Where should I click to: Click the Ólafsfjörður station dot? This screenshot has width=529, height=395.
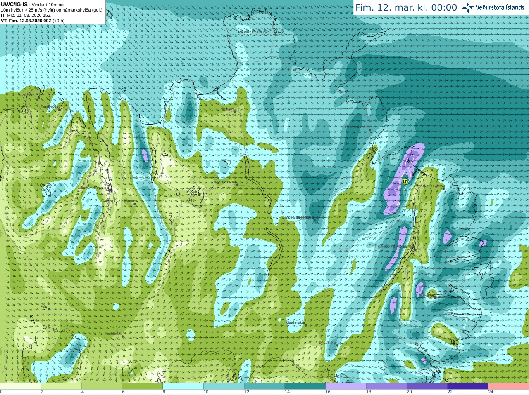[x=60, y=109]
